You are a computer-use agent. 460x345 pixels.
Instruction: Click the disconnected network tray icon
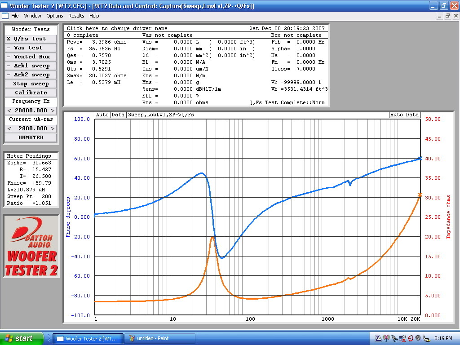tap(402, 338)
